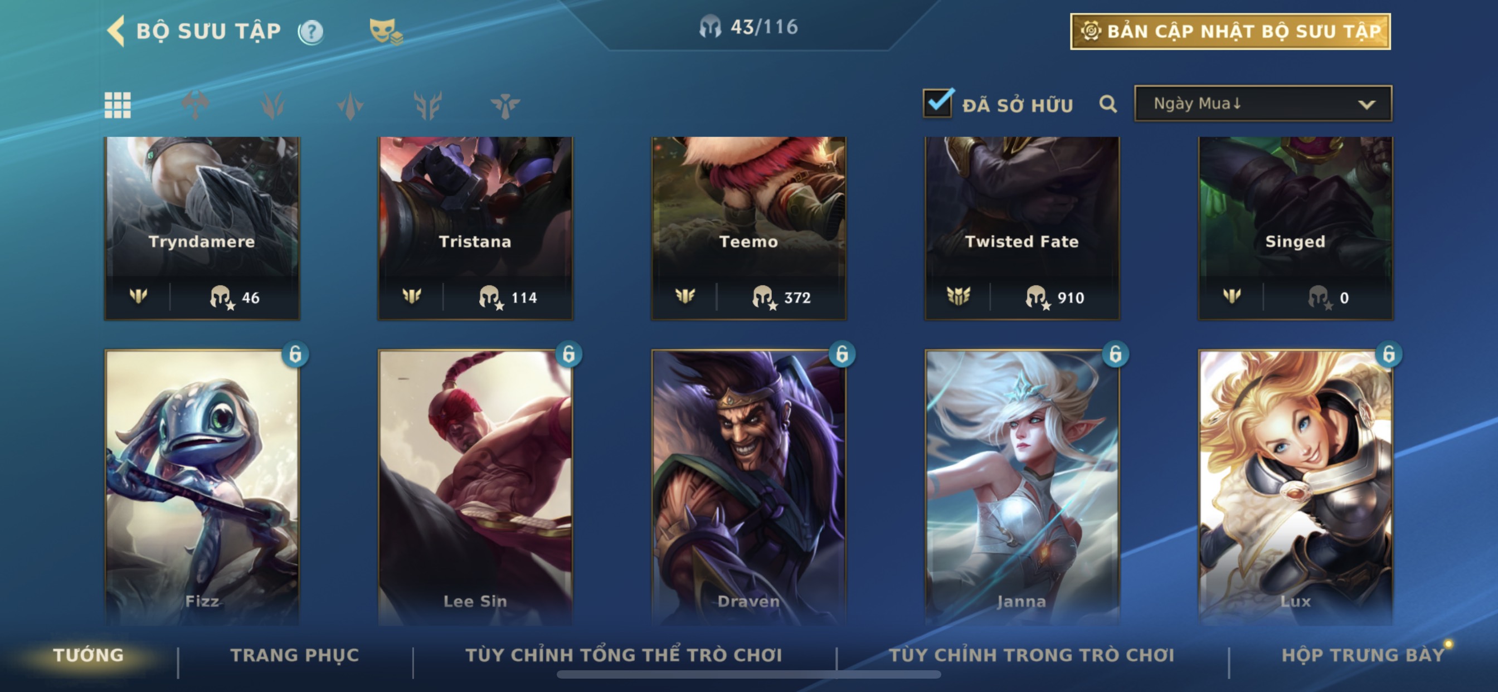Viewport: 1498px width, 692px height.
Task: Click the horizontal scrollbar under the tabs
Action: [749, 675]
